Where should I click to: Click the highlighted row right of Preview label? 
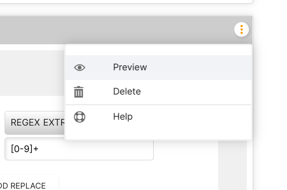click(x=199, y=68)
